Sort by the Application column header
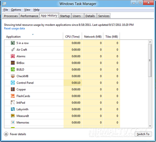This screenshot has width=156, height=142. pyautogui.click(x=33, y=36)
